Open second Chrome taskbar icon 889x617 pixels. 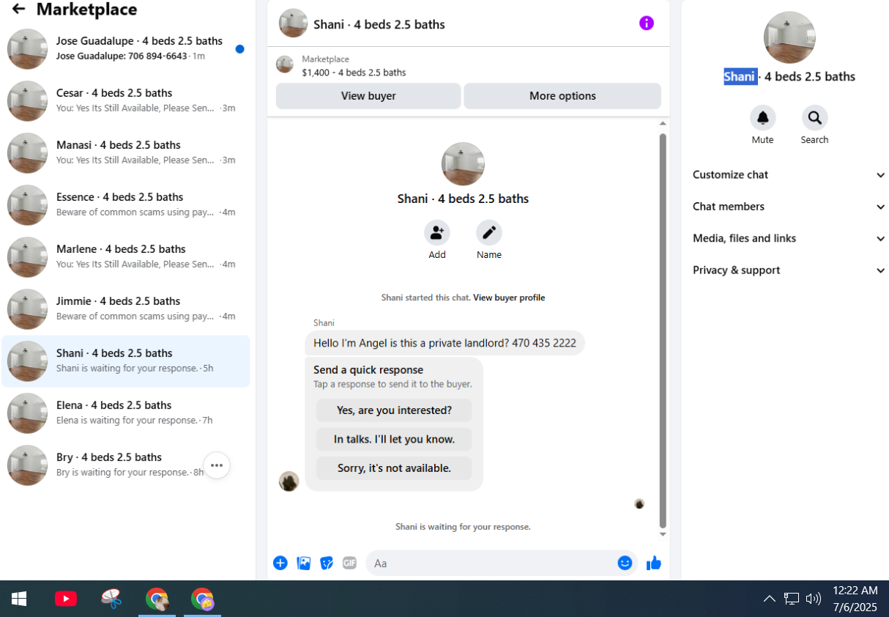(x=202, y=599)
